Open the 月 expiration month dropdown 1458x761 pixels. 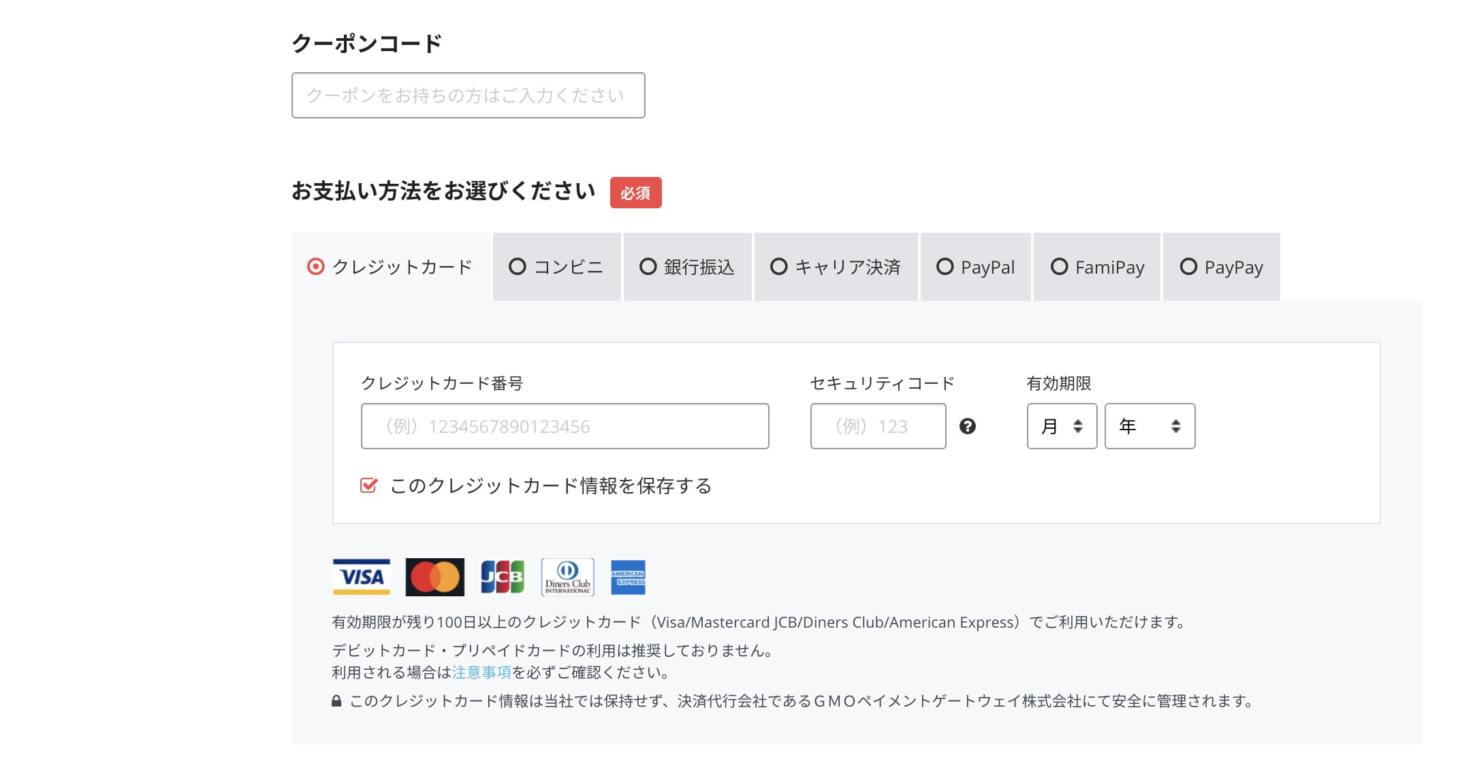click(1062, 426)
